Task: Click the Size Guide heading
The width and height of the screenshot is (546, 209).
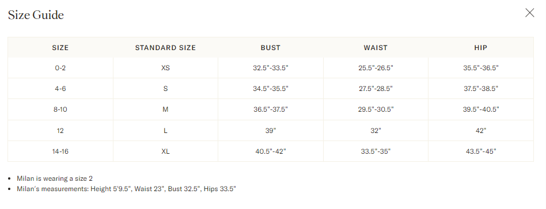Action: point(36,15)
